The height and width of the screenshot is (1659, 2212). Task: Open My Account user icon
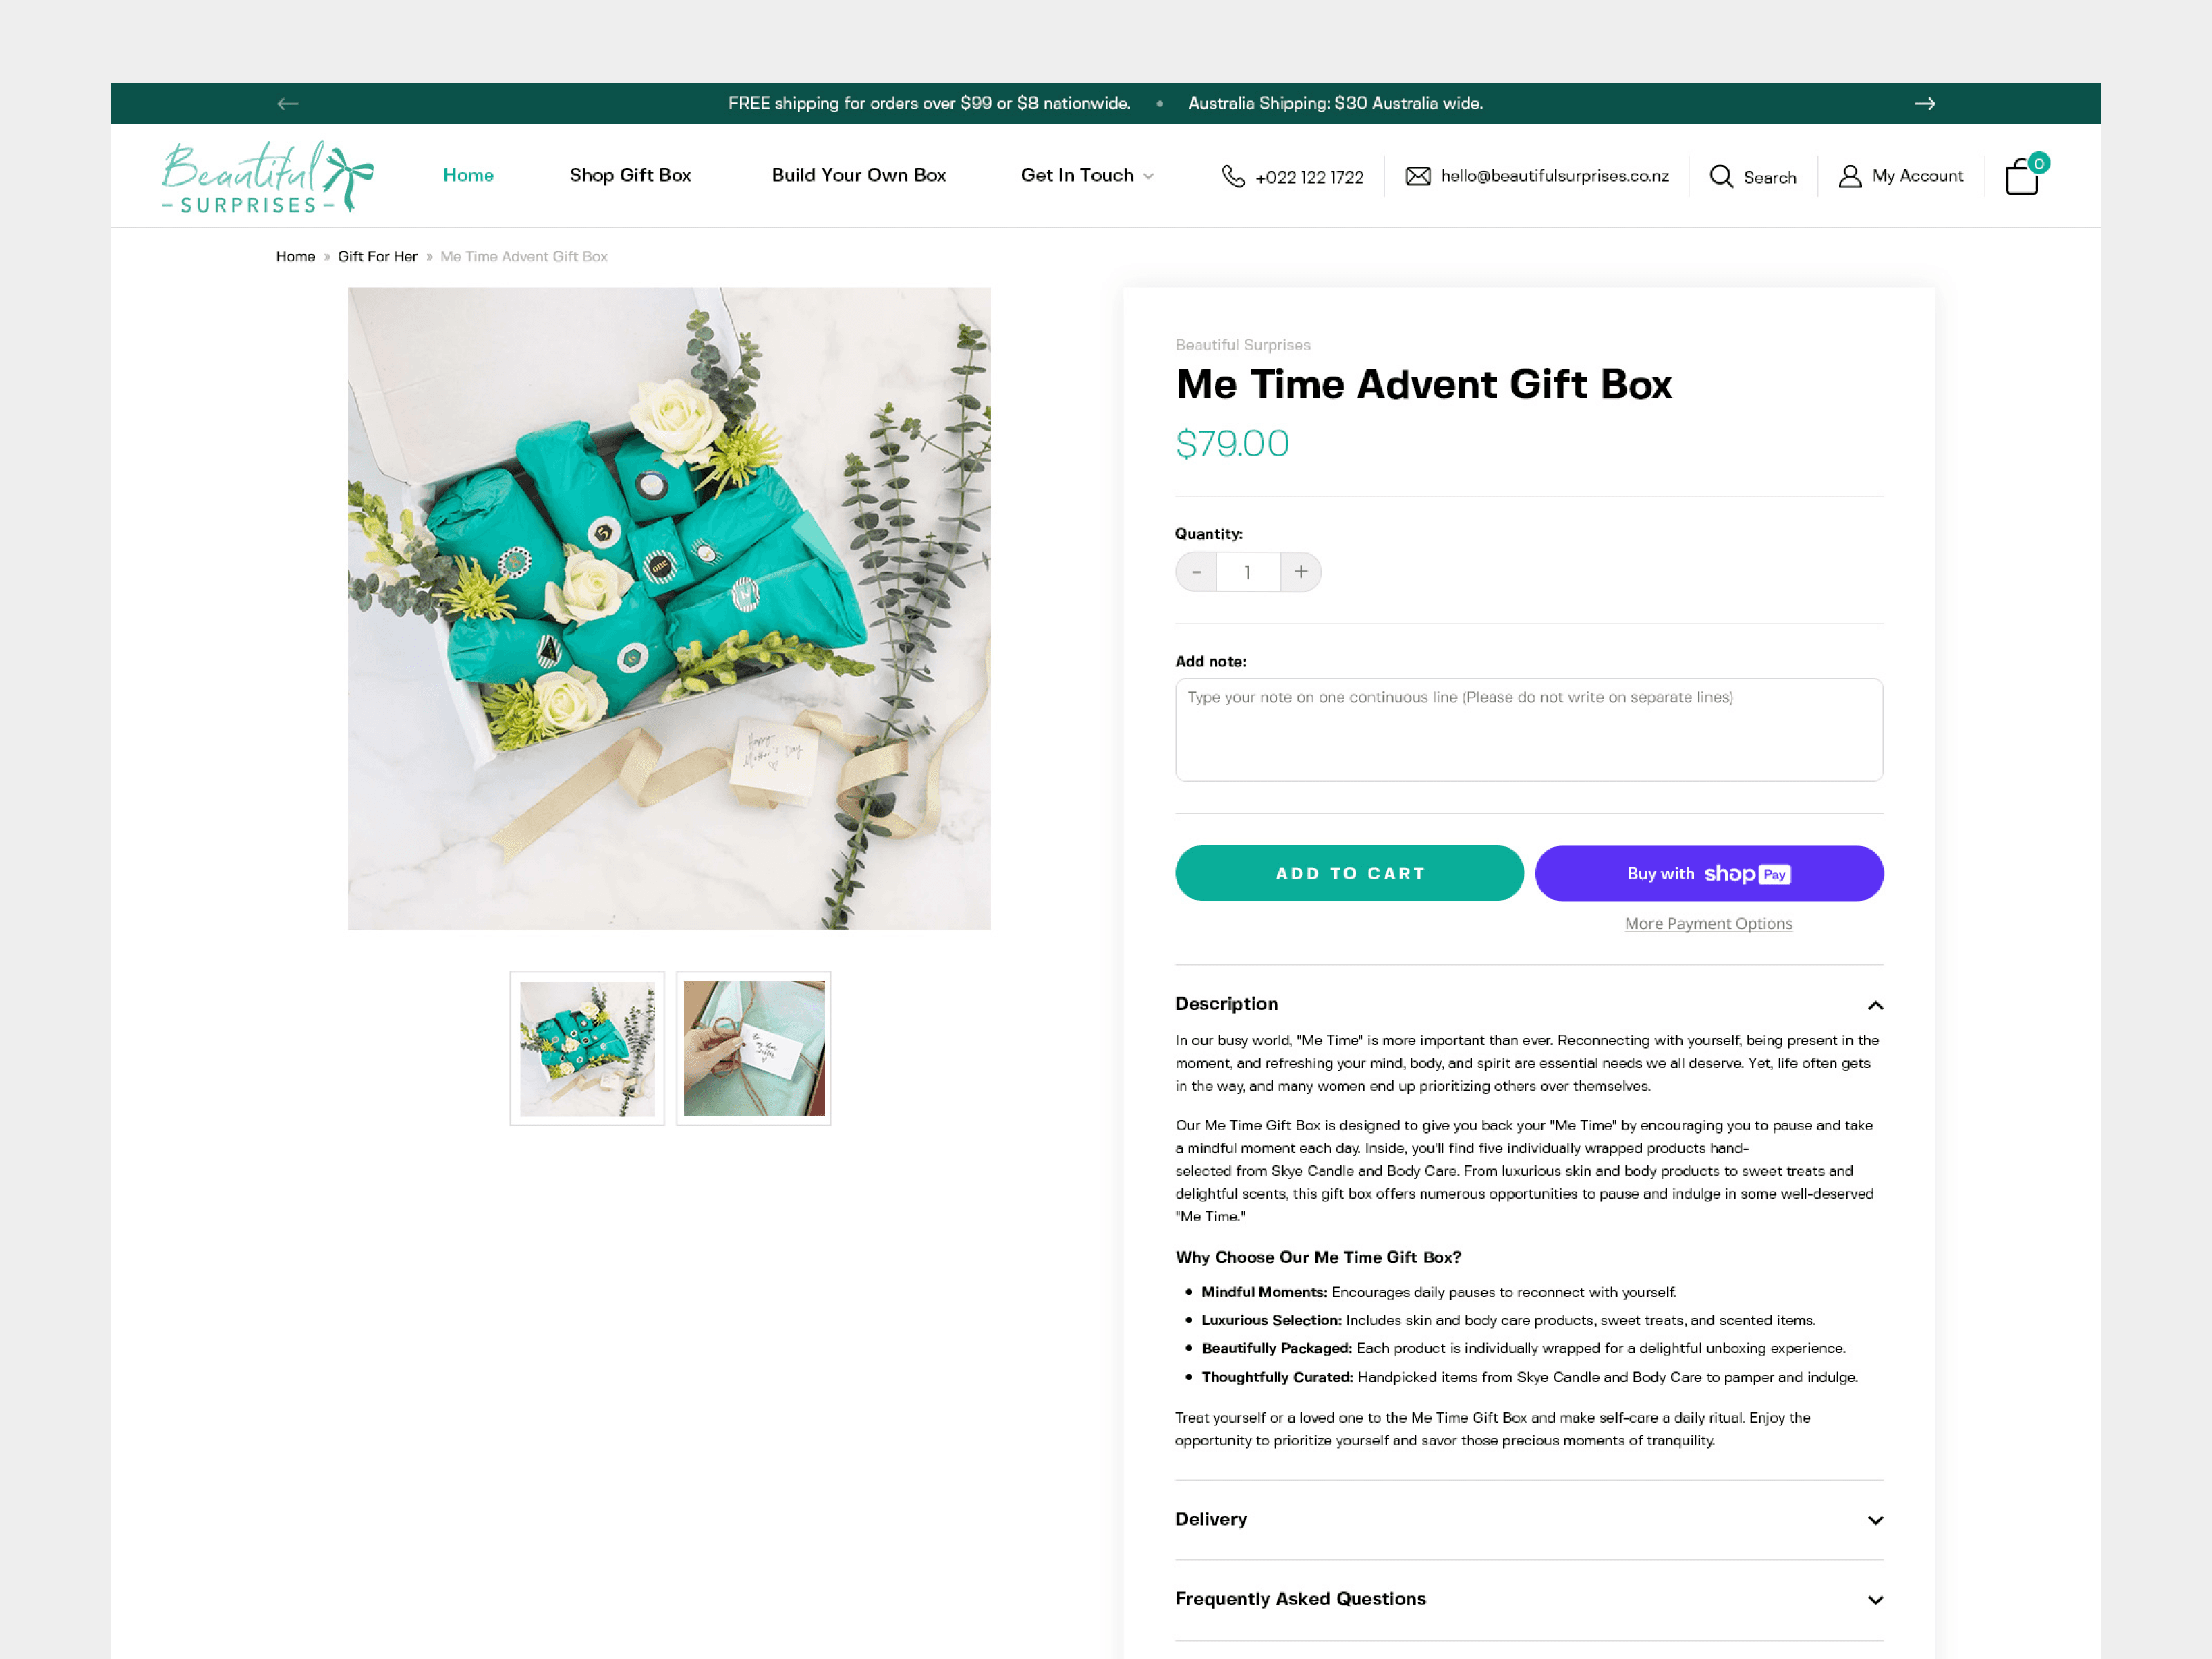click(1849, 176)
